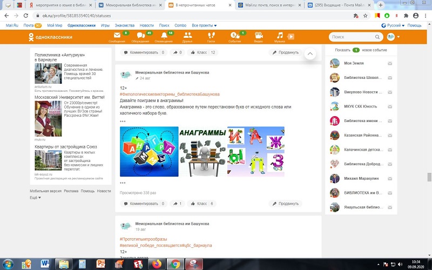Click the share arrow with count 1
Viewport: 432px width, 270px height.
[177, 204]
